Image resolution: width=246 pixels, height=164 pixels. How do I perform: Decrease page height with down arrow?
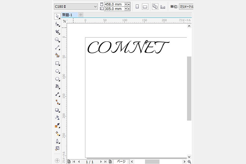[126, 9]
